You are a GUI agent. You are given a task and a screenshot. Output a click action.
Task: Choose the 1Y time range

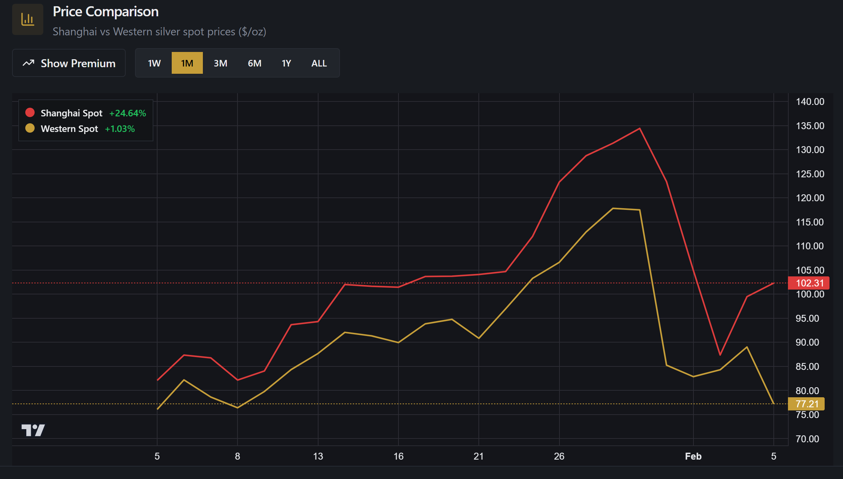pos(286,63)
